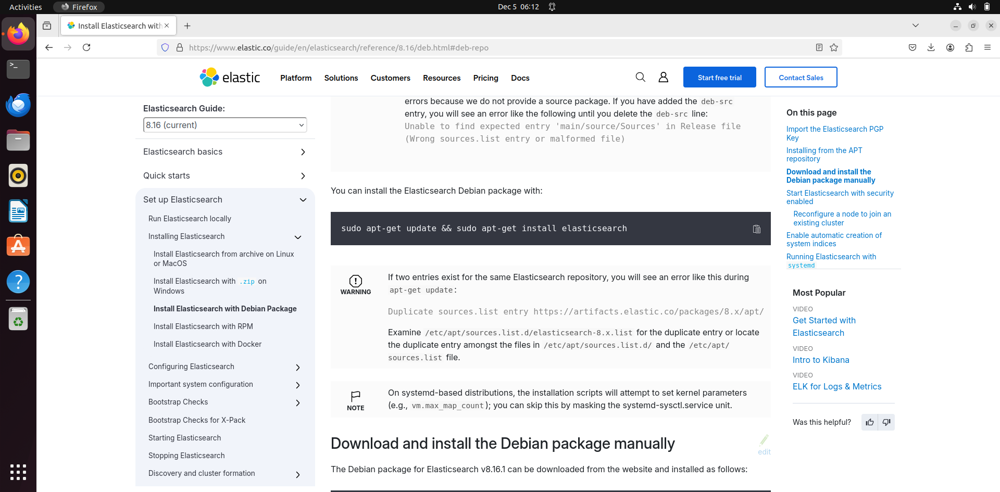
Task: Open the extensions puzzle icon
Action: pyautogui.click(x=969, y=47)
